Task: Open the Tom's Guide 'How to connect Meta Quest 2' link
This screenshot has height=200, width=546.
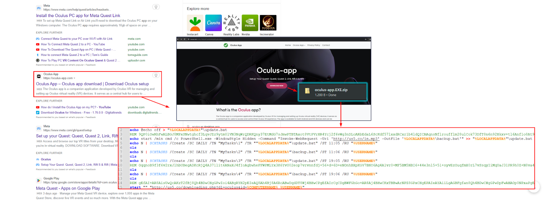Action: (74, 55)
